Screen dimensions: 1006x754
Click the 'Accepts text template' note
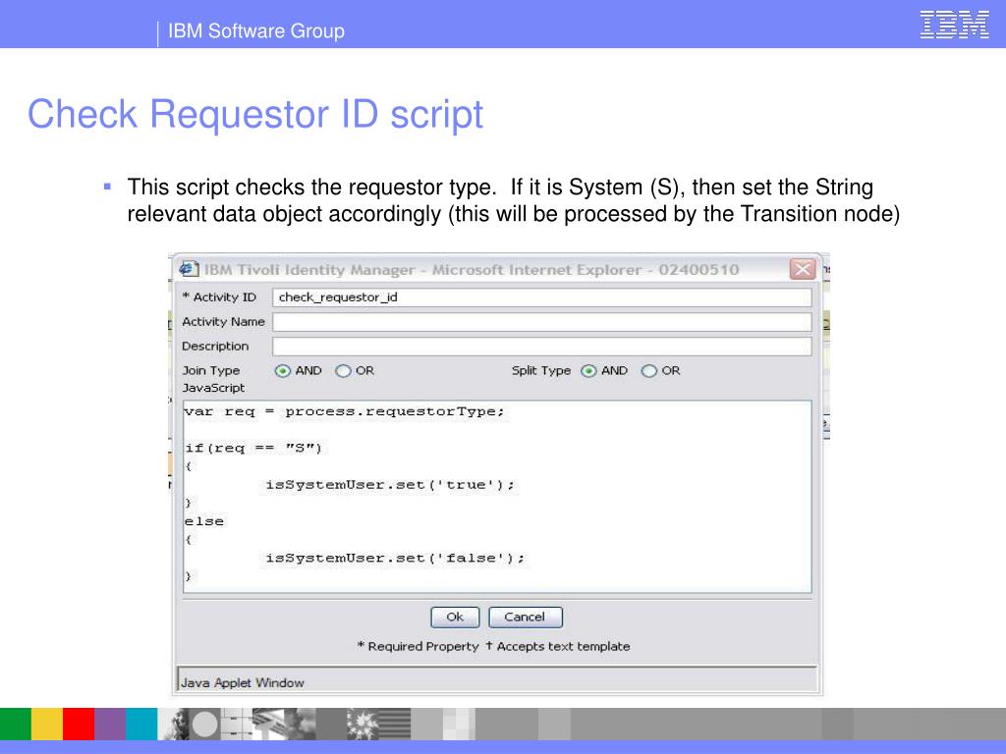coord(563,646)
